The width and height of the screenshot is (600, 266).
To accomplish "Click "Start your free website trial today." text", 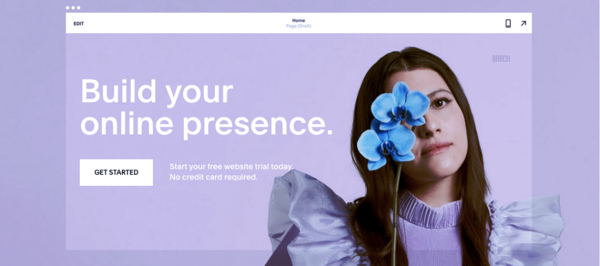I will 231,167.
